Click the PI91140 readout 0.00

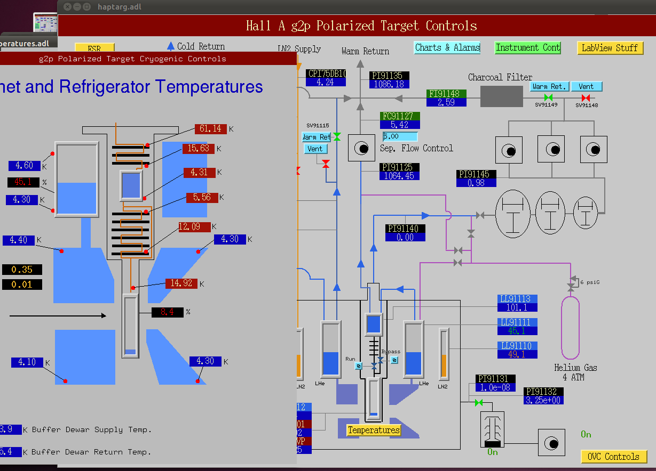pyautogui.click(x=405, y=237)
